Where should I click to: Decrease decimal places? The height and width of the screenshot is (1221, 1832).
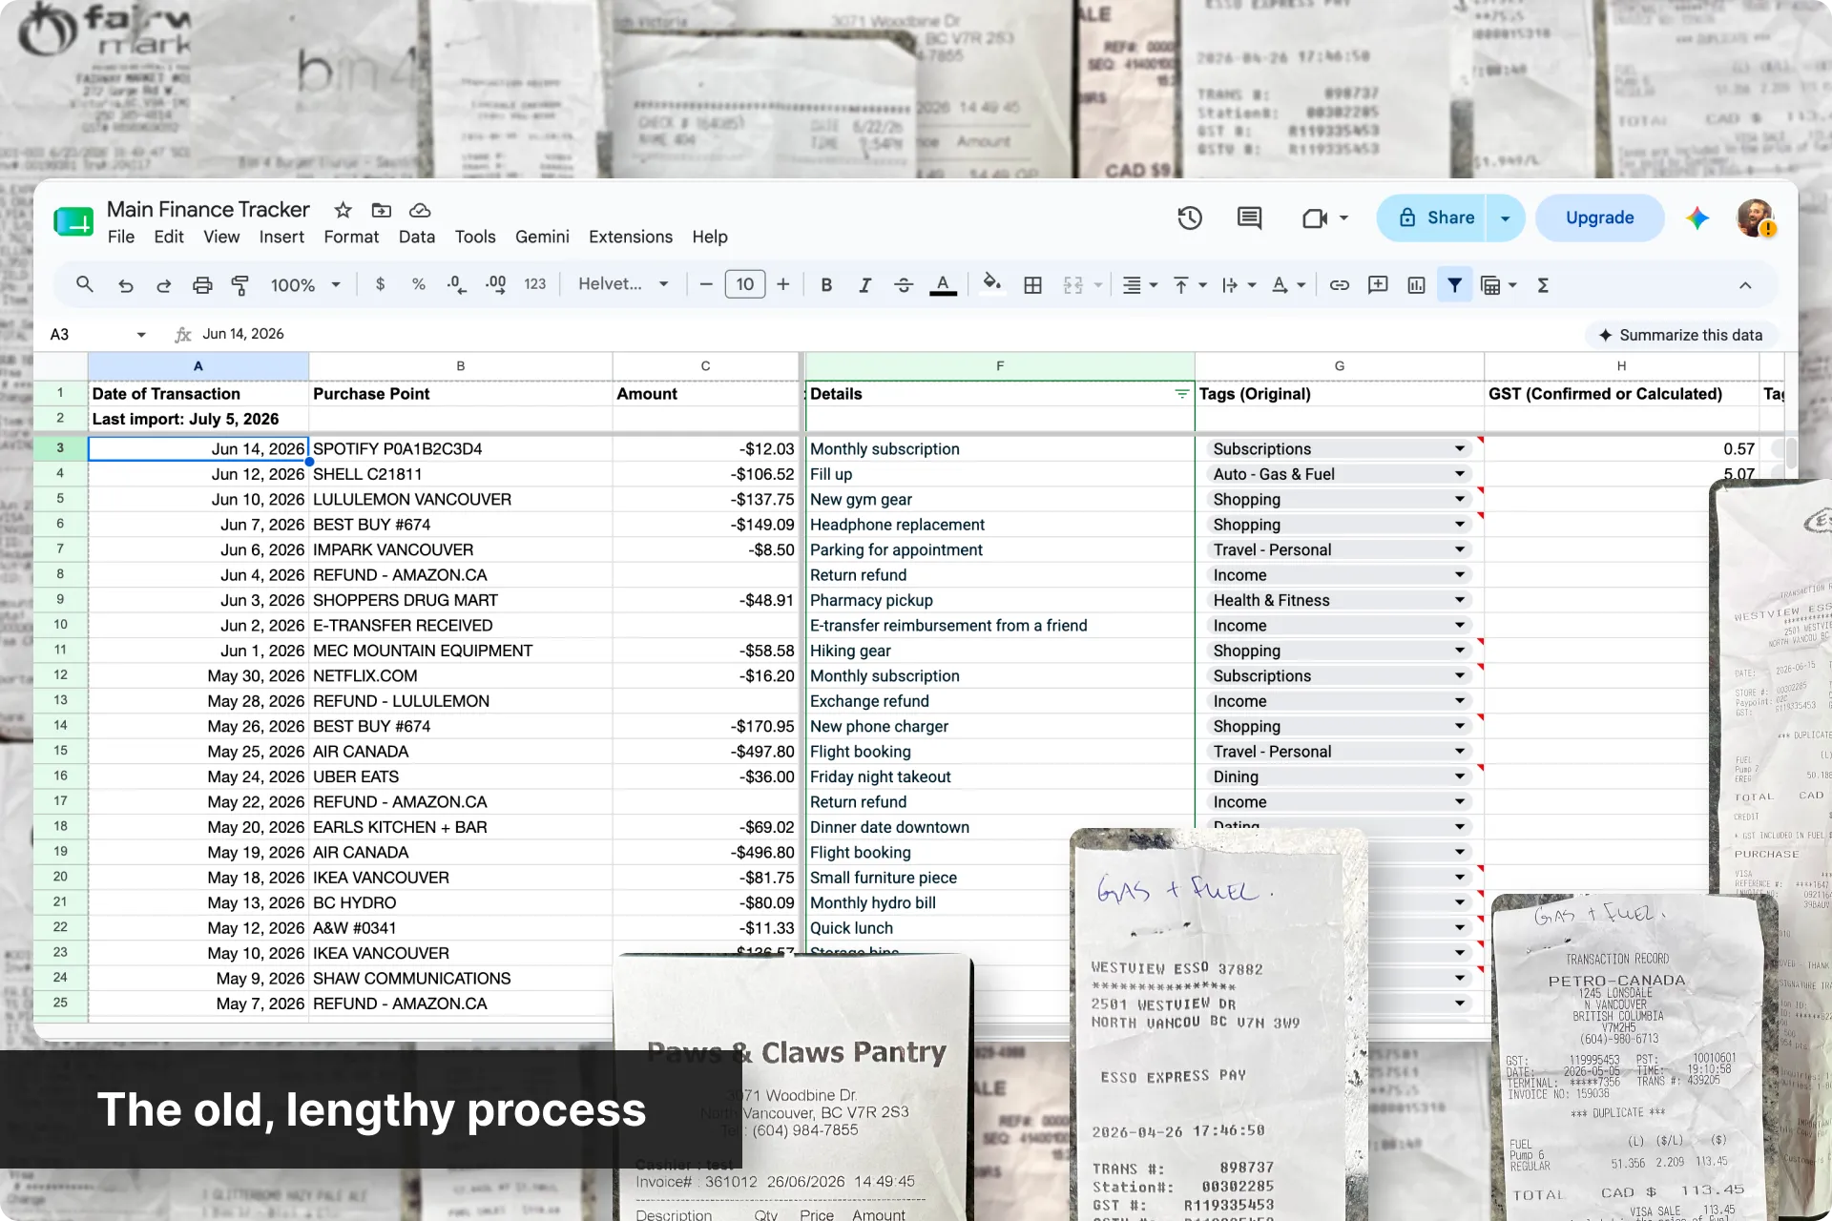457,284
